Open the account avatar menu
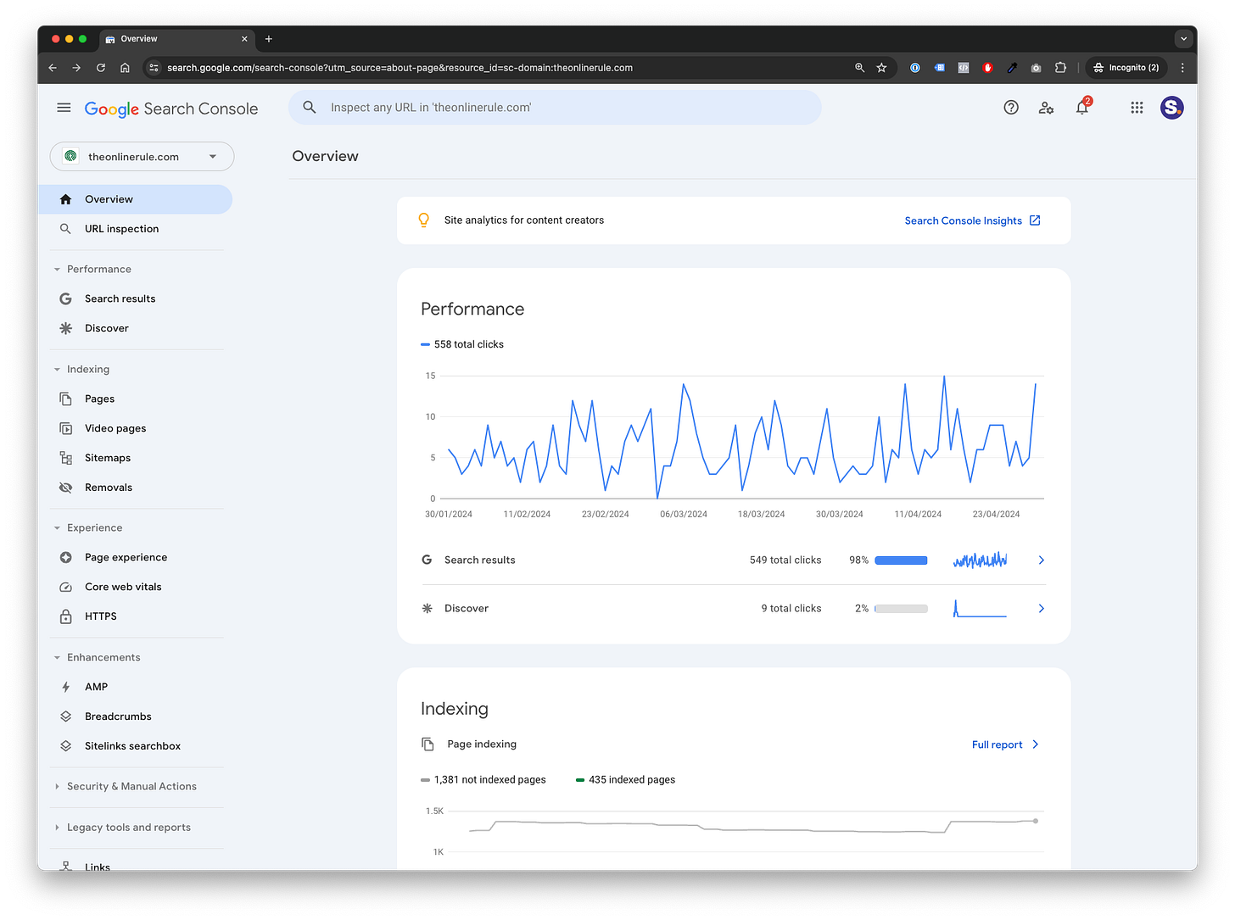 (1172, 108)
